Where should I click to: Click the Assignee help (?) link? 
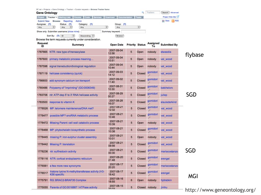[x=49, y=24]
